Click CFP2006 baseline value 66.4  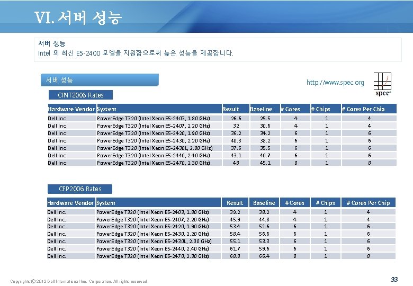pos(264,256)
